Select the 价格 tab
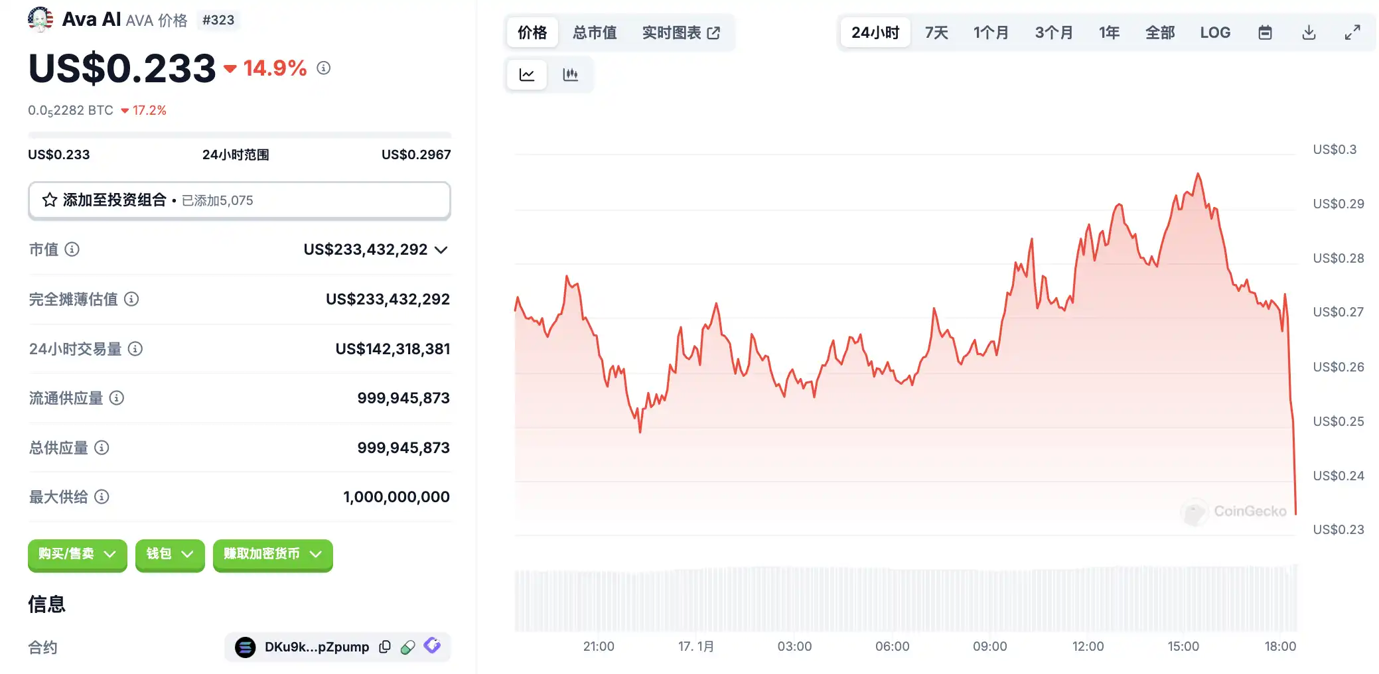Screen dimensions: 1379x674 [x=532, y=33]
